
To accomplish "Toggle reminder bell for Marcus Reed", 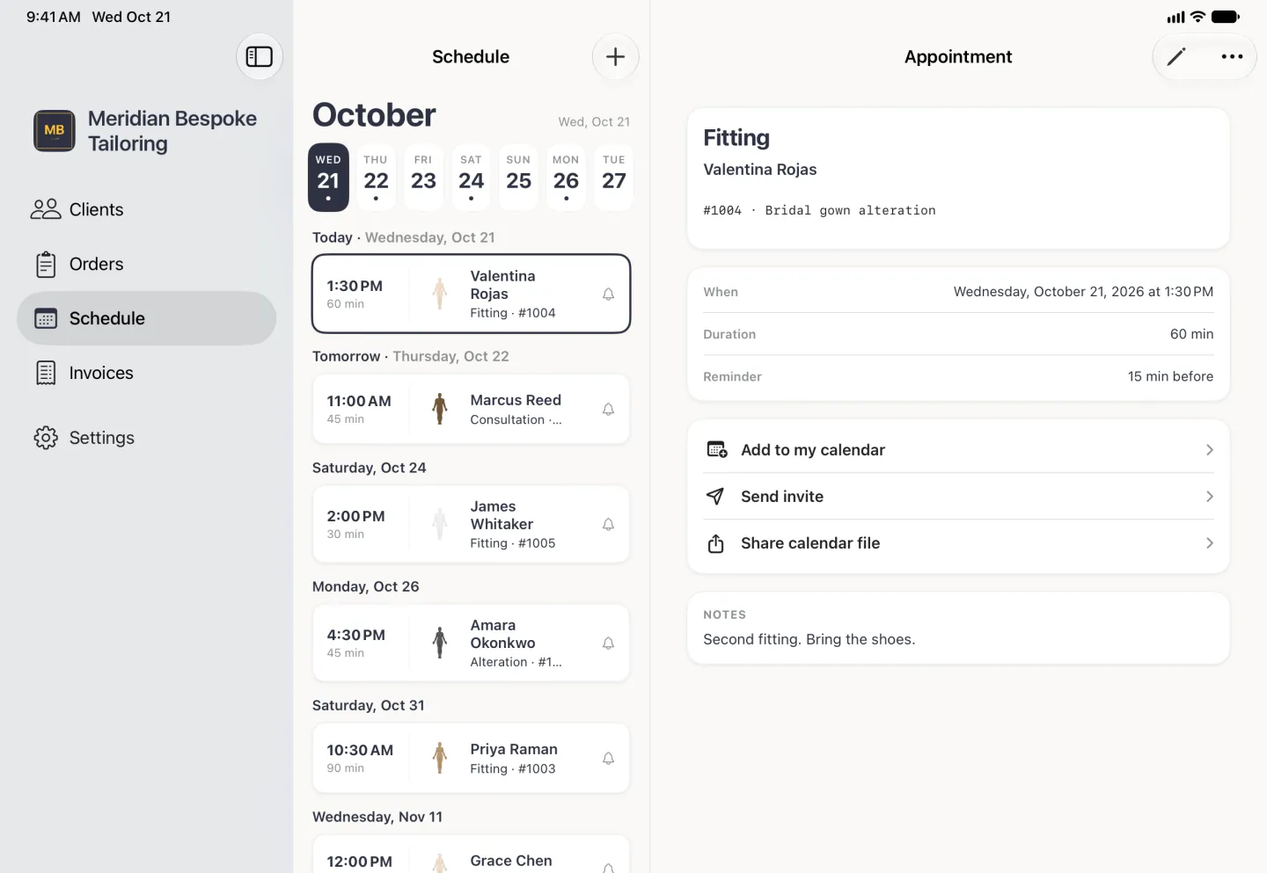I will click(x=608, y=410).
